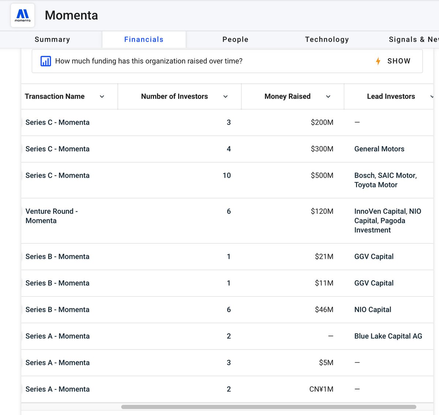Image resolution: width=439 pixels, height=415 pixels.
Task: Click the horizontal table scrollbar
Action: [269, 407]
